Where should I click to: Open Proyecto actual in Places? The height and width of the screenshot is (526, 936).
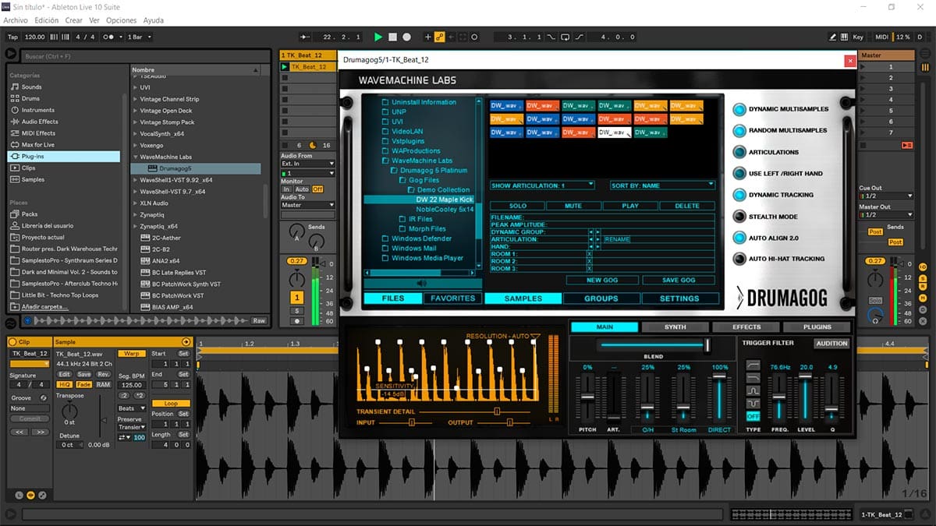(43, 237)
